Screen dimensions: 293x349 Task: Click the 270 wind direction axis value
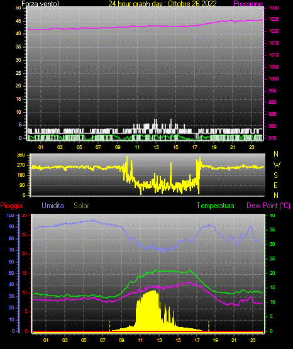click(21, 165)
